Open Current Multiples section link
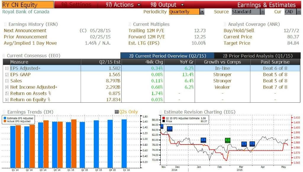 point(151,24)
